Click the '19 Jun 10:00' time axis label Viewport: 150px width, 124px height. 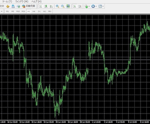click(x=24, y=122)
